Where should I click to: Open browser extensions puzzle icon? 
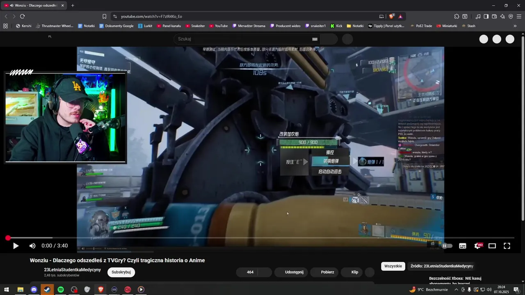(x=457, y=16)
